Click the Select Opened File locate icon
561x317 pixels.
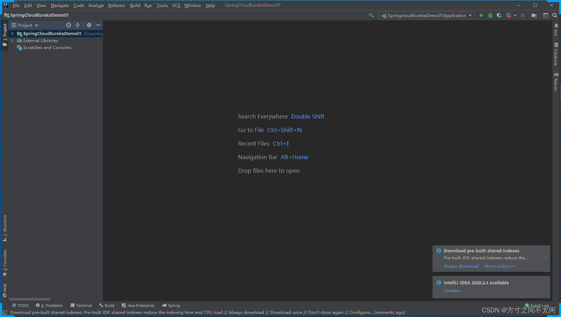(69, 25)
